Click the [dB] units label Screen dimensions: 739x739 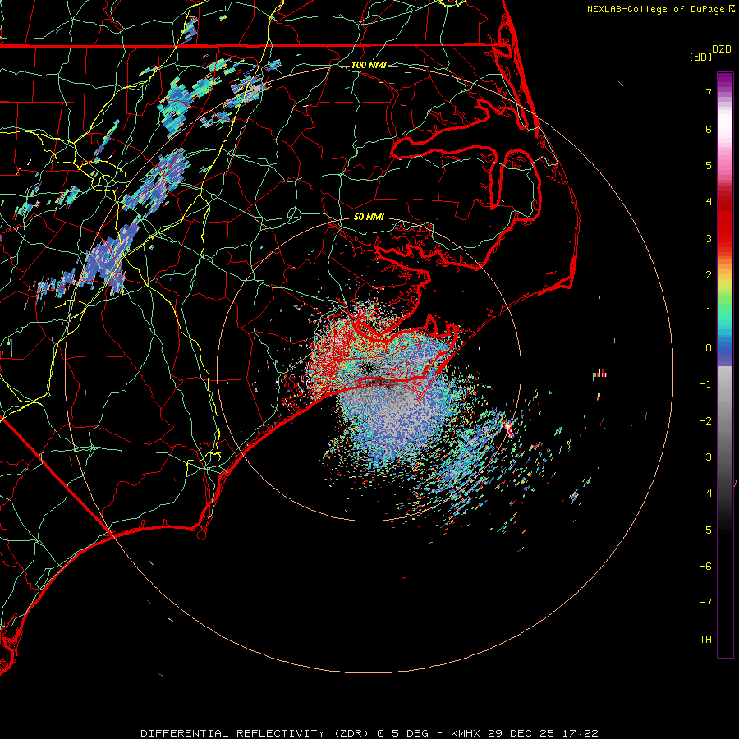(701, 57)
